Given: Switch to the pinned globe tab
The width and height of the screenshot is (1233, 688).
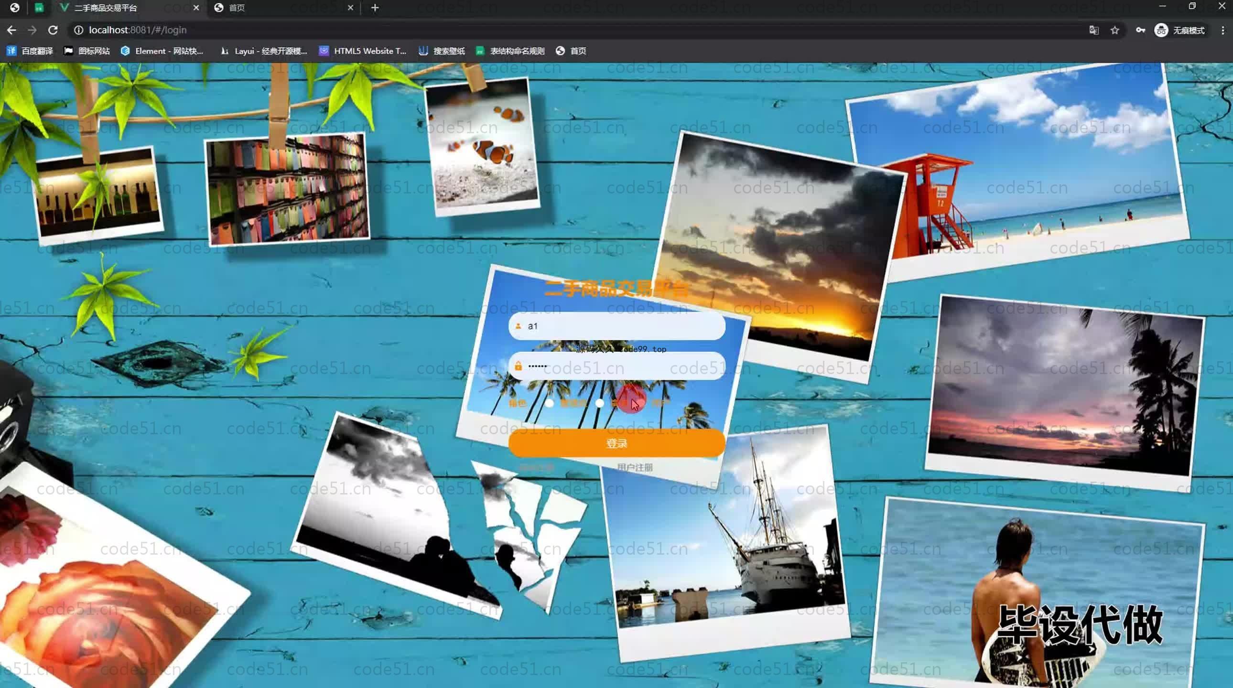Looking at the screenshot, I should (15, 8).
